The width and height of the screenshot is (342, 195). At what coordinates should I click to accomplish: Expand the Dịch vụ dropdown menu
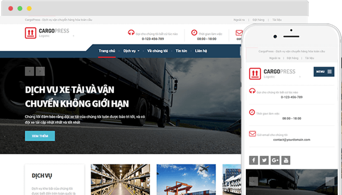[x=131, y=51]
